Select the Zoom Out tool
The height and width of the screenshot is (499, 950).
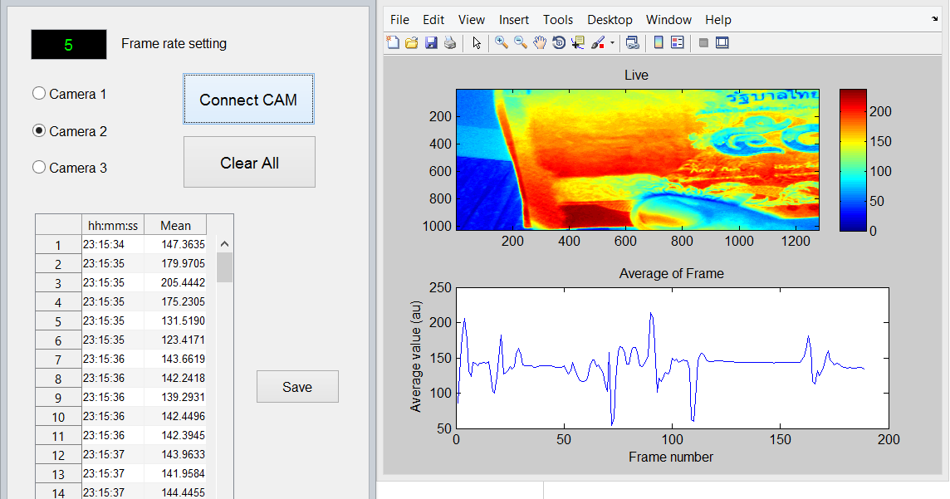519,42
